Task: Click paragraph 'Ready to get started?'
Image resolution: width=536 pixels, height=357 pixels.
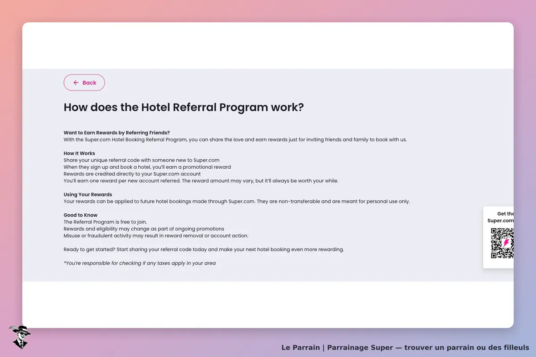Action: pyautogui.click(x=204, y=249)
